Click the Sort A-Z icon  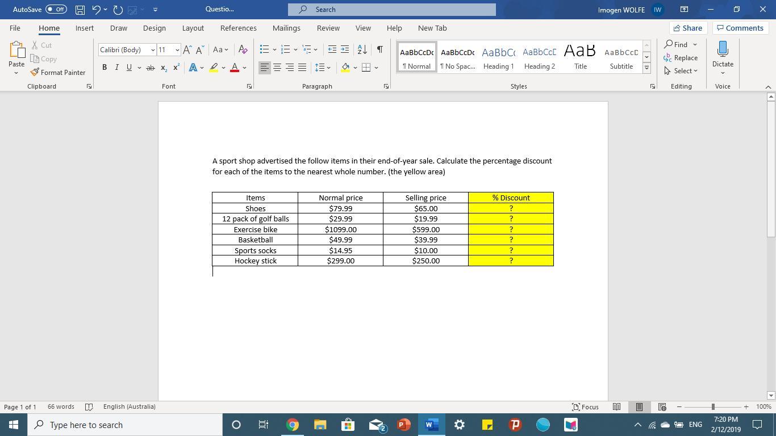[362, 50]
